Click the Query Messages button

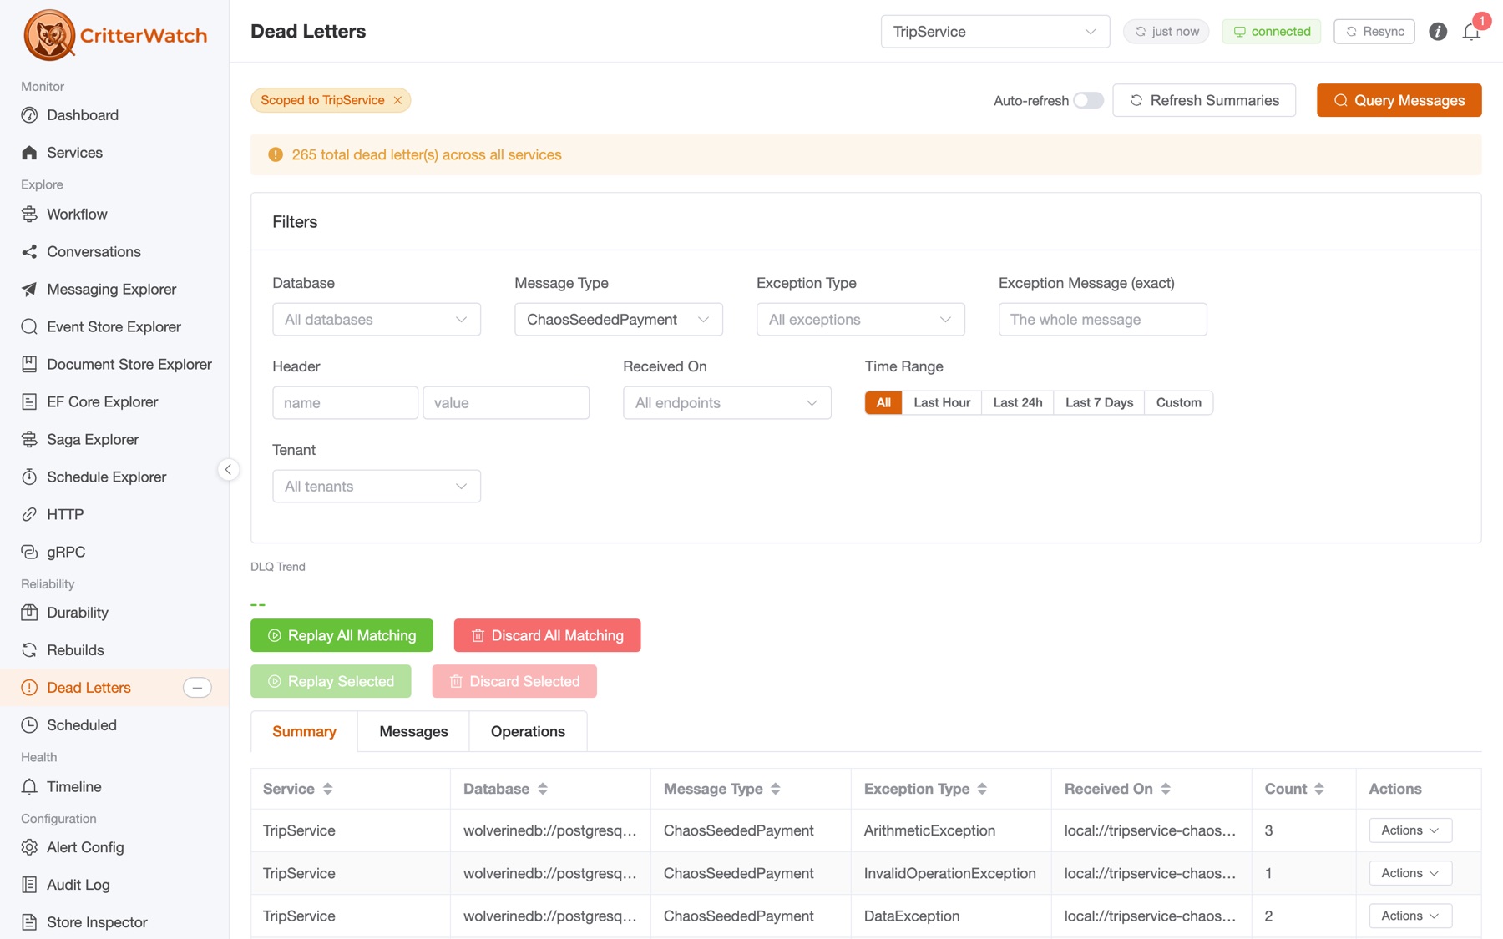(x=1399, y=100)
